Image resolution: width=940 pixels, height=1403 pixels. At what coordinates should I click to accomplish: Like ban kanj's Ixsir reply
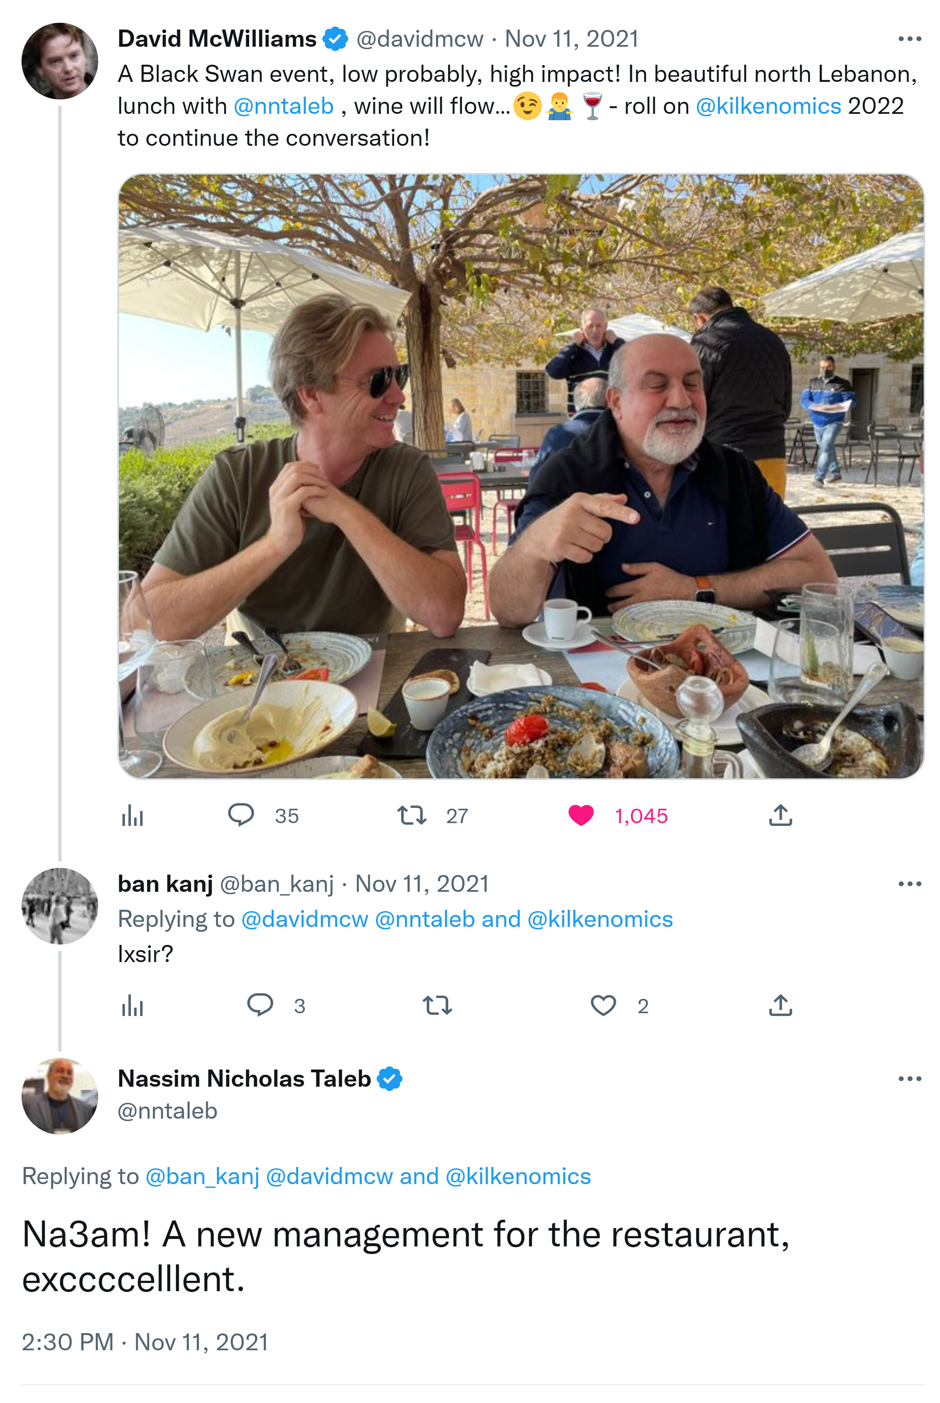coord(603,1005)
